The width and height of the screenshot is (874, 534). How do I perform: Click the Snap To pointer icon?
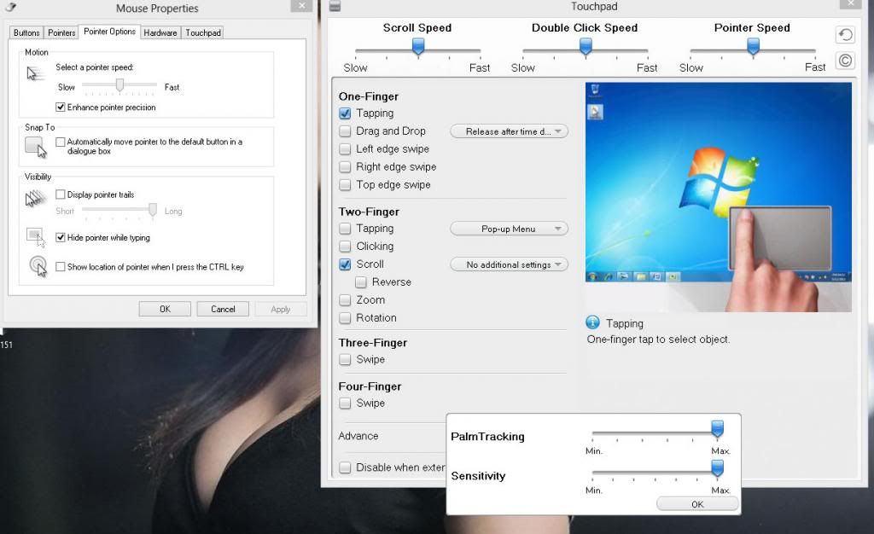(36, 148)
